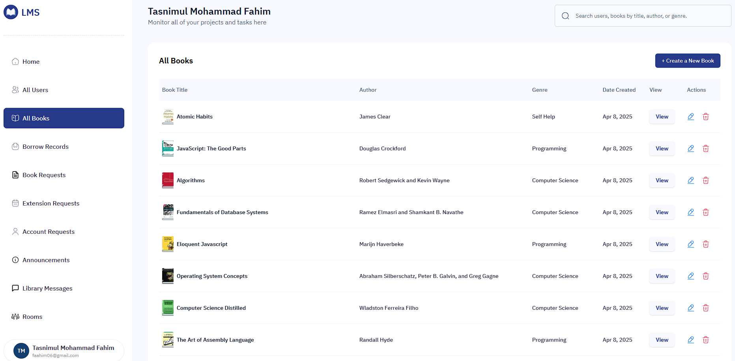Click faahim06@gmail.com email in profile card
Viewport: 735px width, 361px height.
56,355
